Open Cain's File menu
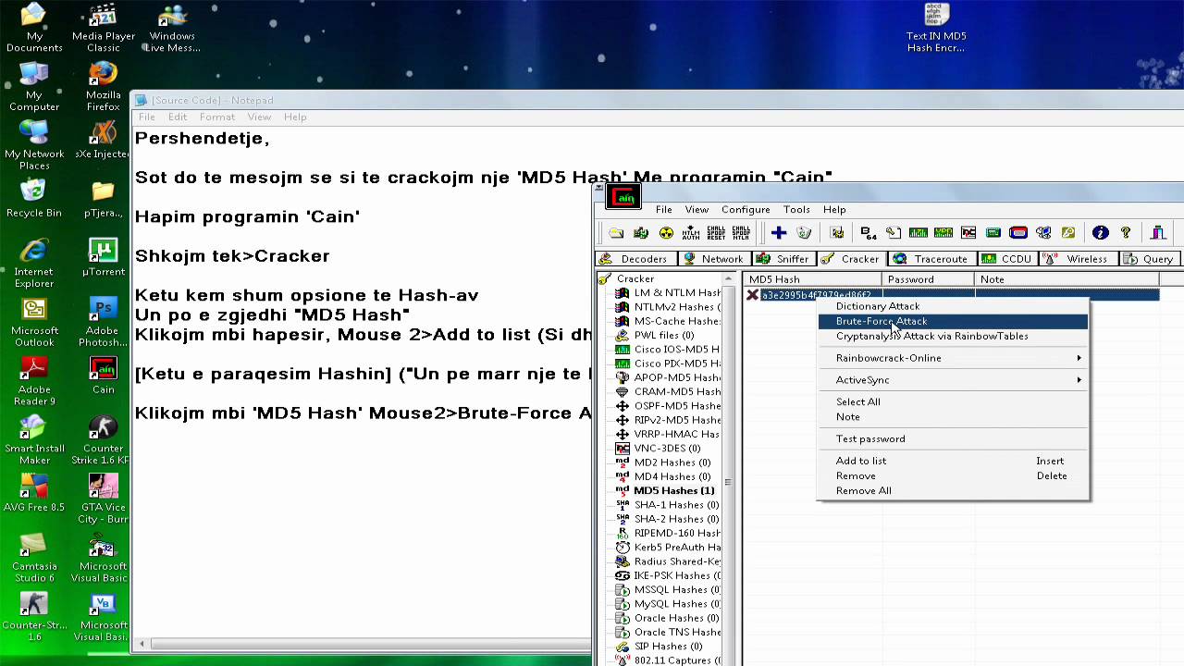Screen dimensions: 1184x666 coord(663,210)
